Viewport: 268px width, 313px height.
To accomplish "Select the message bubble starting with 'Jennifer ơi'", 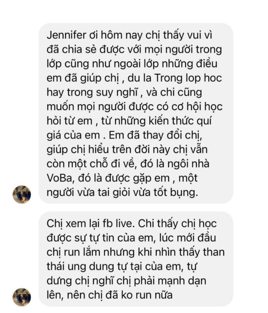I will click(x=136, y=113).
